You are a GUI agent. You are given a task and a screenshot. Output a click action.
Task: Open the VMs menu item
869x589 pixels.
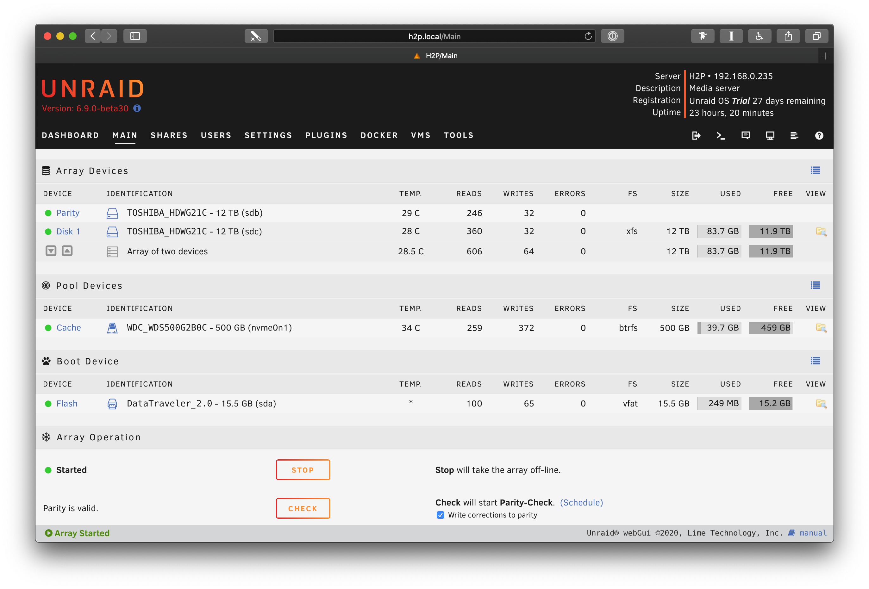[x=421, y=135]
